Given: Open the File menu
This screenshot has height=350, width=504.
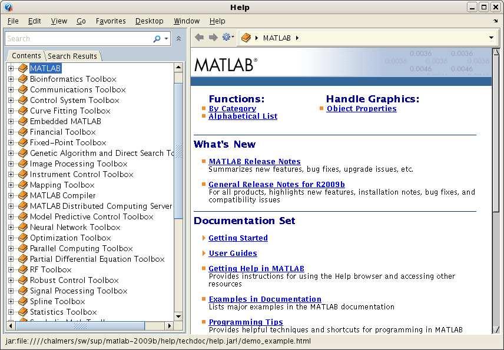Looking at the screenshot, I should point(13,21).
